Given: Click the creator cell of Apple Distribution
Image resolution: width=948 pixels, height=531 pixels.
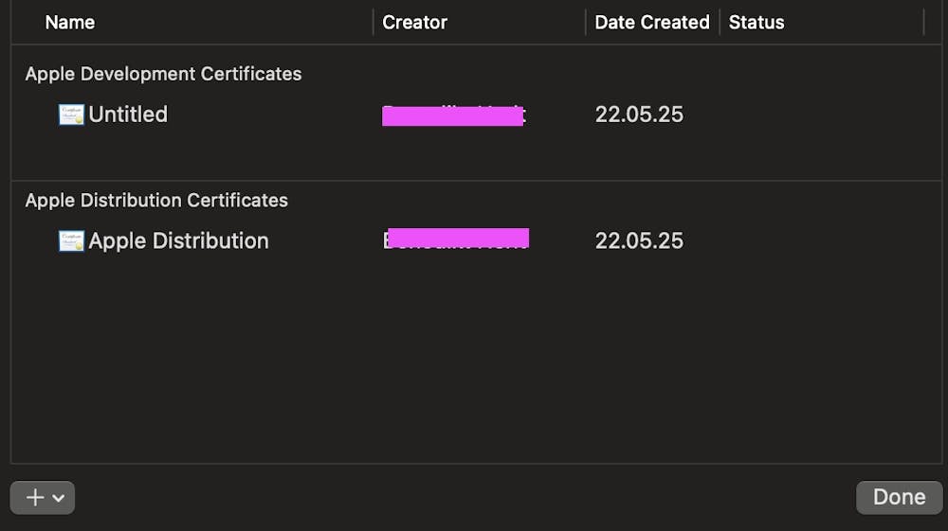Looking at the screenshot, I should 456,240.
